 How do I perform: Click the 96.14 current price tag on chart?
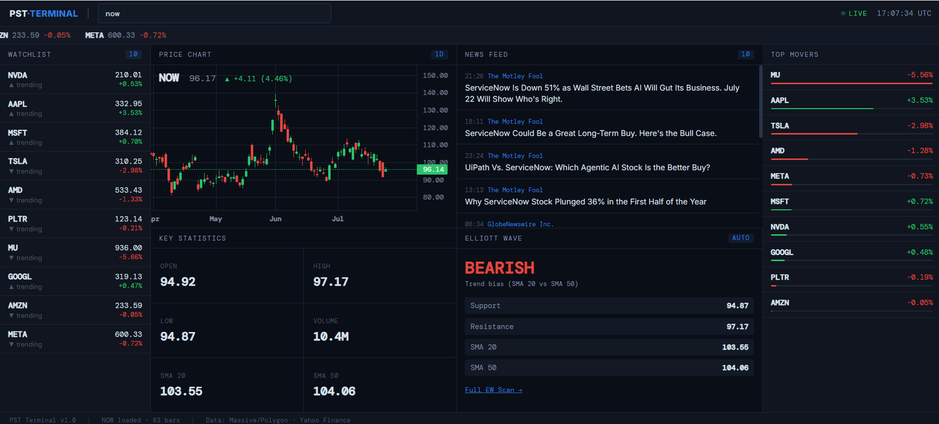point(432,169)
